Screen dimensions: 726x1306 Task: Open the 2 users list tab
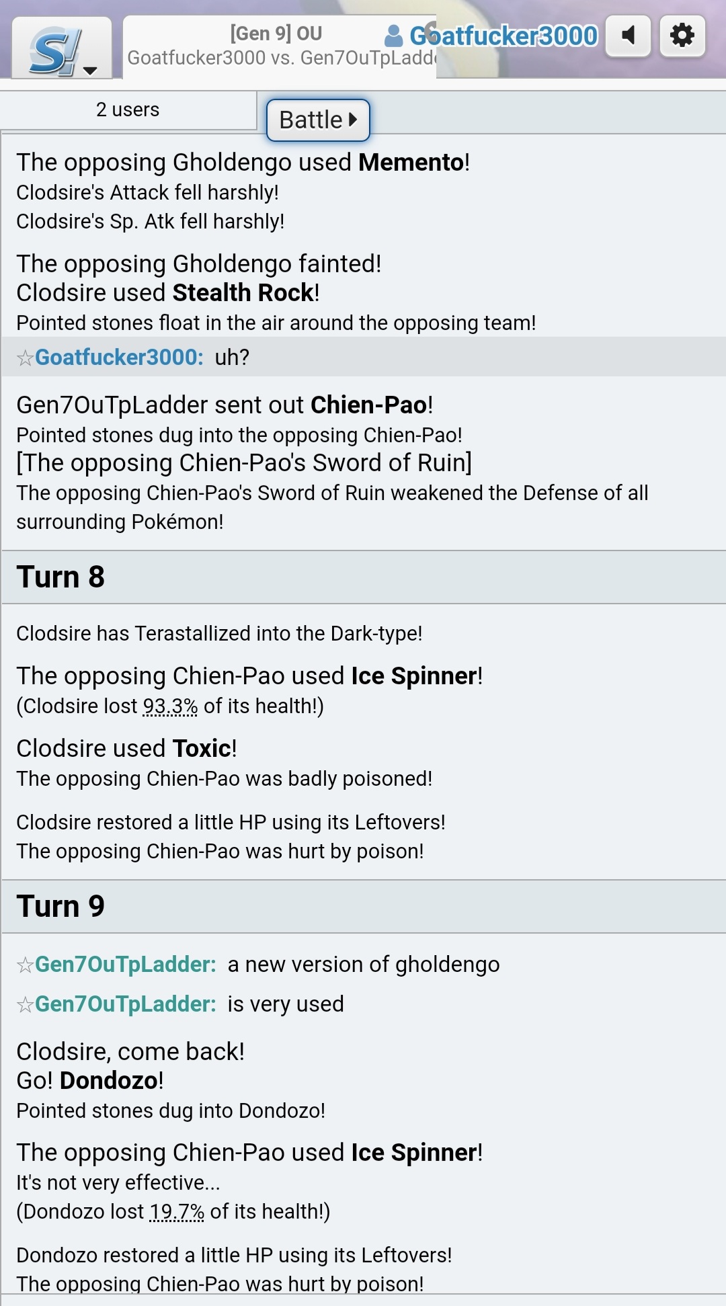128,110
